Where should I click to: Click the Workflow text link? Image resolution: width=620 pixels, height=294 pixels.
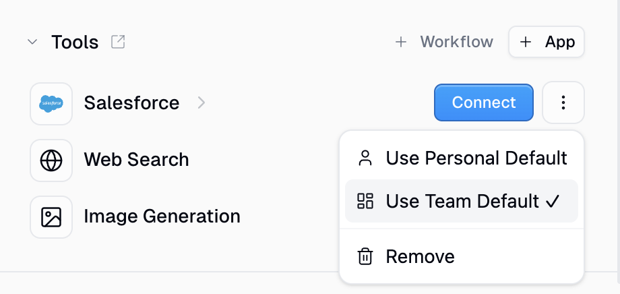457,42
